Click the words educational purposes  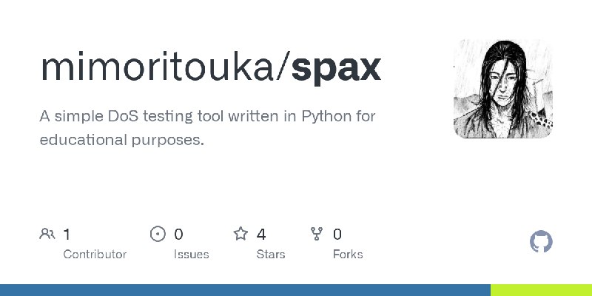[x=121, y=140]
